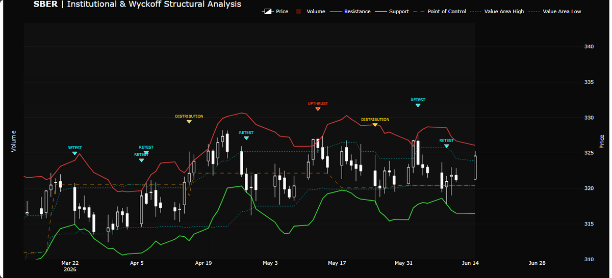Screen dimensions: 612x278
Task: Toggle the Resistance line legend entry
Action: (x=349, y=11)
